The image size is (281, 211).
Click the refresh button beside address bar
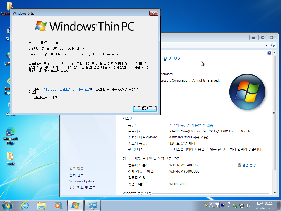point(272,45)
